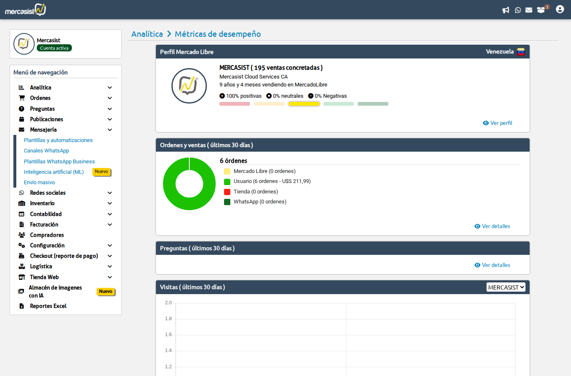
Task: Open the WhatsApp icon in top bar
Action: (518, 10)
